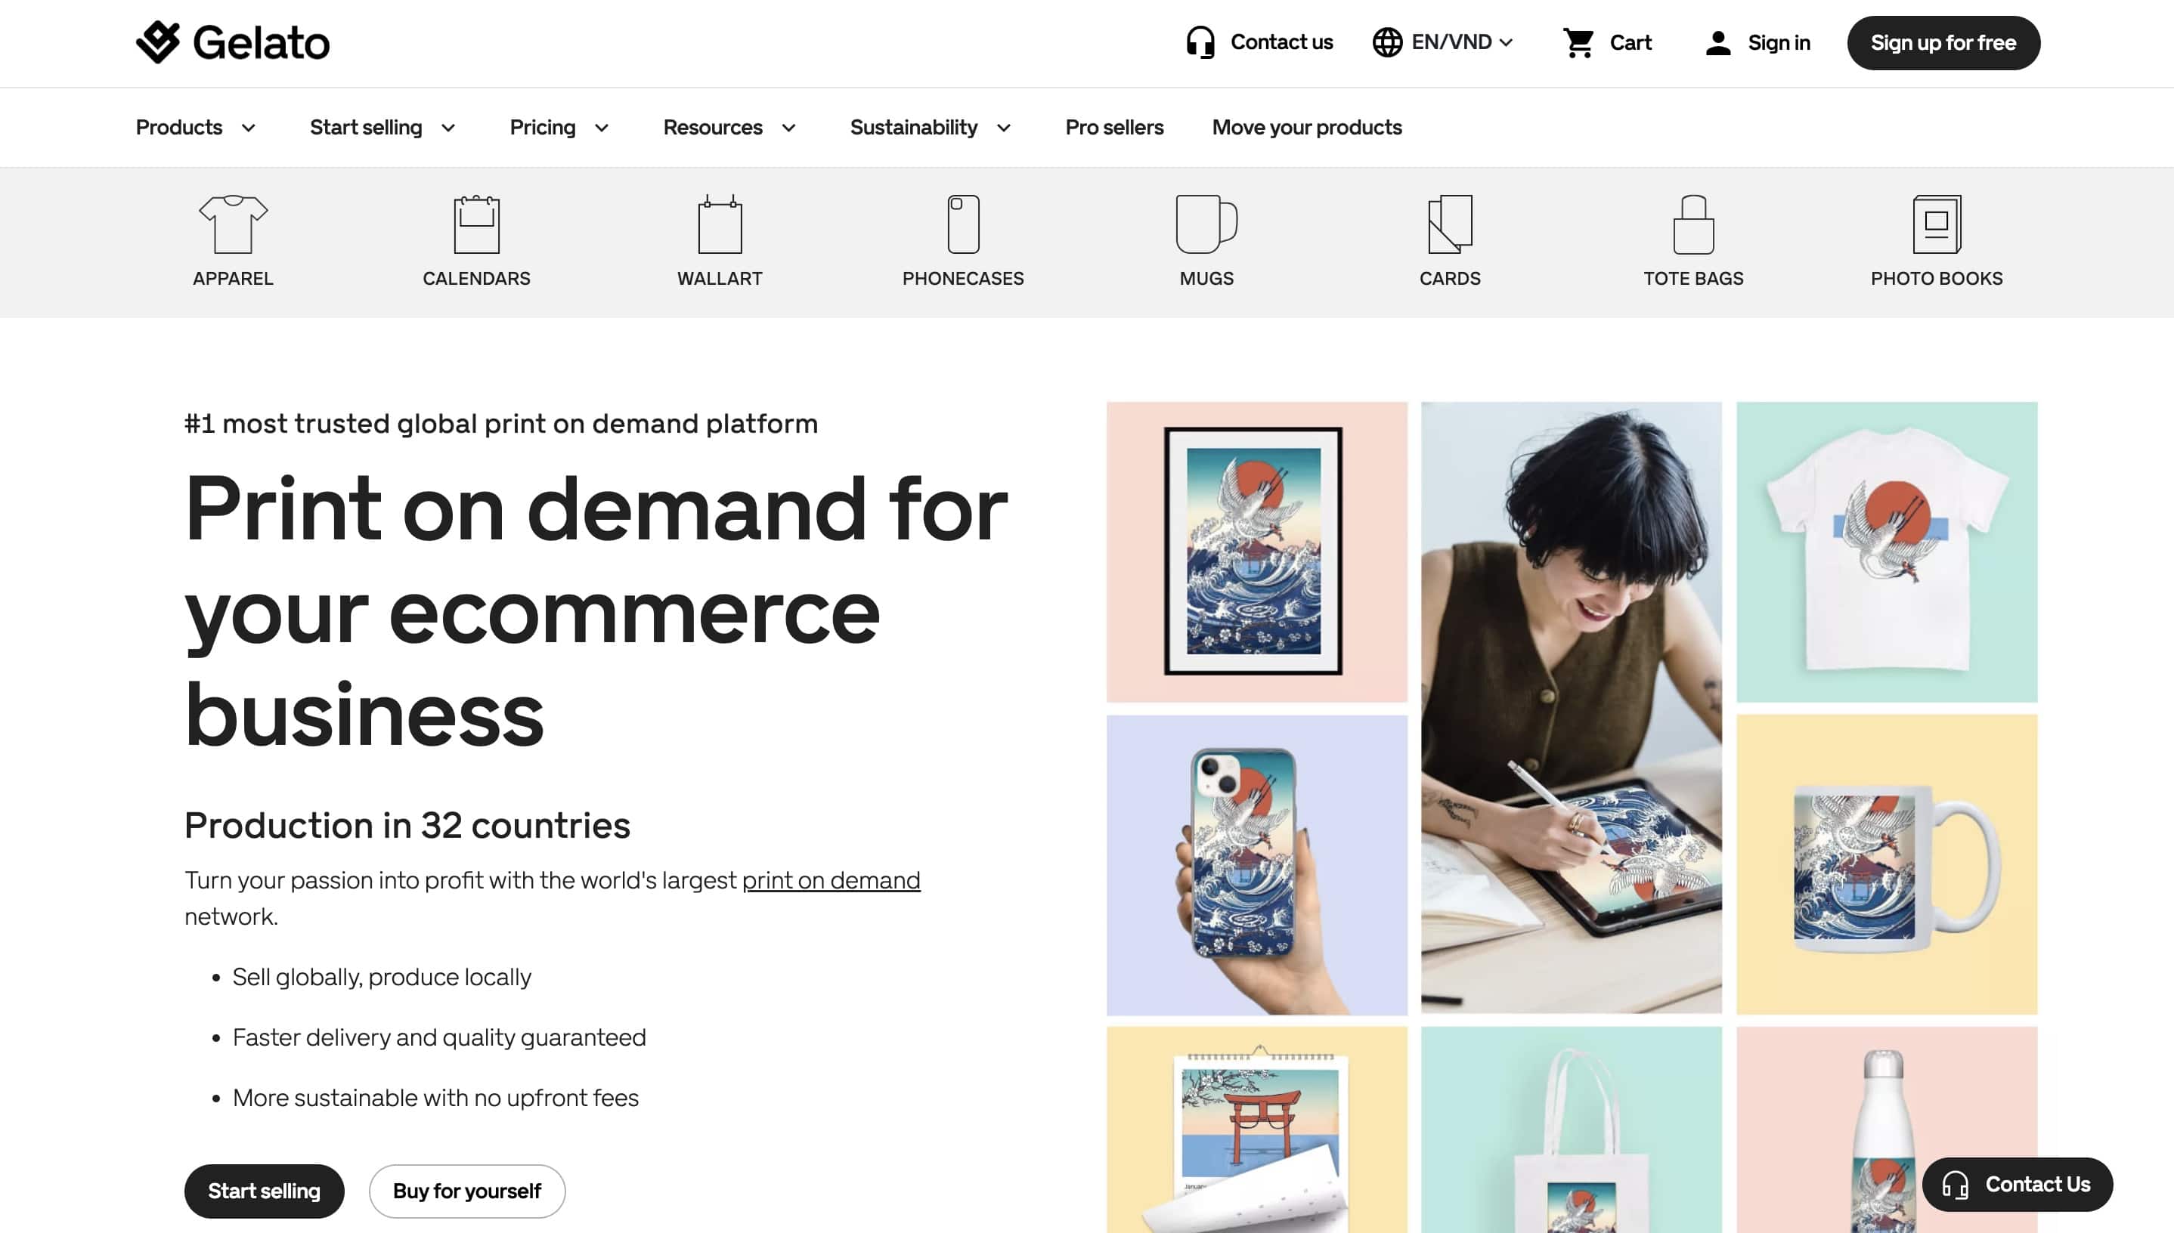Click the Production in 32 countries heading

tap(407, 825)
